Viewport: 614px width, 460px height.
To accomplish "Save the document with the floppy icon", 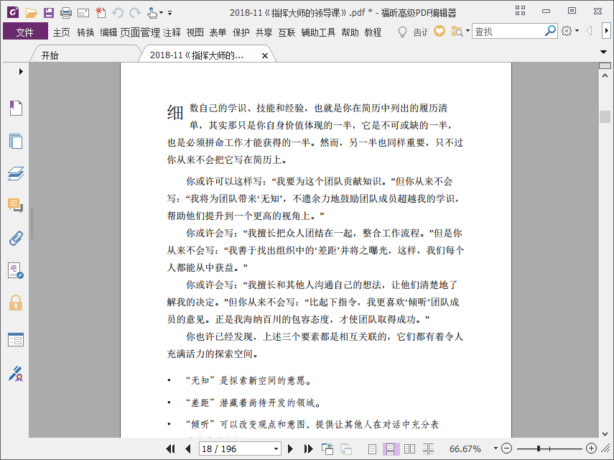I will click(x=48, y=13).
